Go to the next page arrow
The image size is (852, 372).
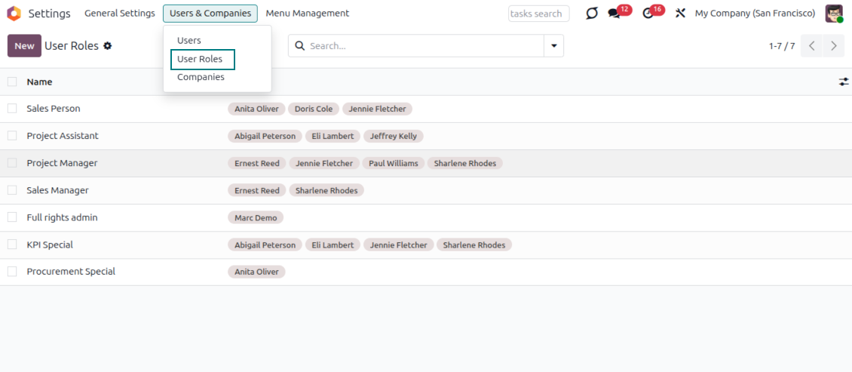pos(833,46)
